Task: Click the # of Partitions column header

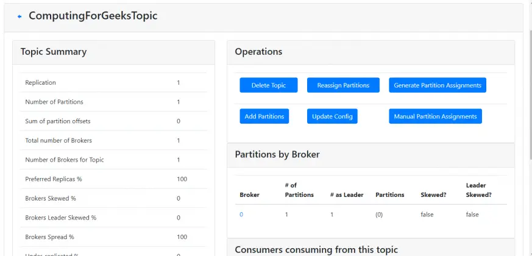Action: 299,190
